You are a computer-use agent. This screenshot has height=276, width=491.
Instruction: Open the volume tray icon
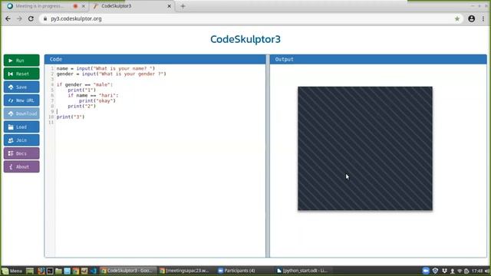coord(487,271)
